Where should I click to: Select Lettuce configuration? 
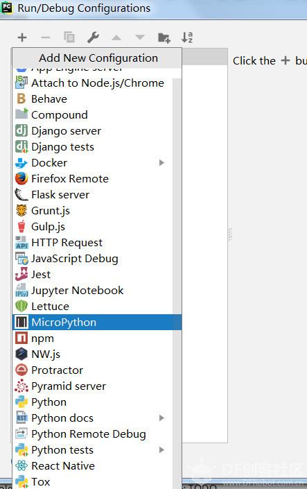(x=92, y=307)
